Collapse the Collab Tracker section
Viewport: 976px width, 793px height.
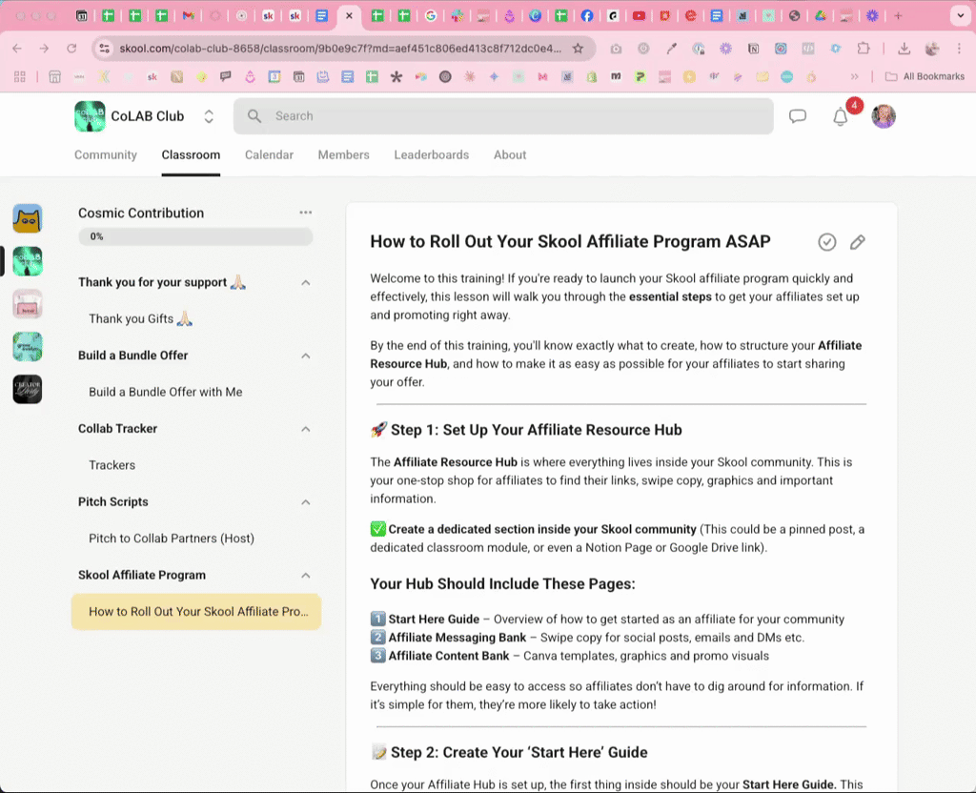coord(306,429)
